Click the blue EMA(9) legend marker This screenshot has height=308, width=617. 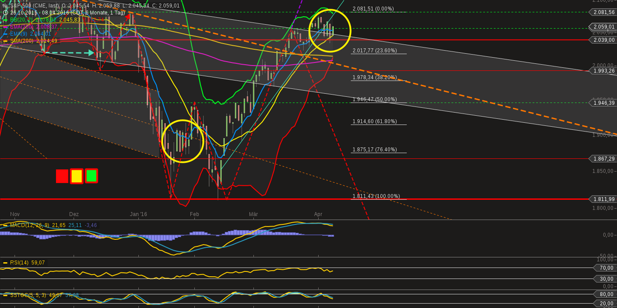tap(5, 33)
